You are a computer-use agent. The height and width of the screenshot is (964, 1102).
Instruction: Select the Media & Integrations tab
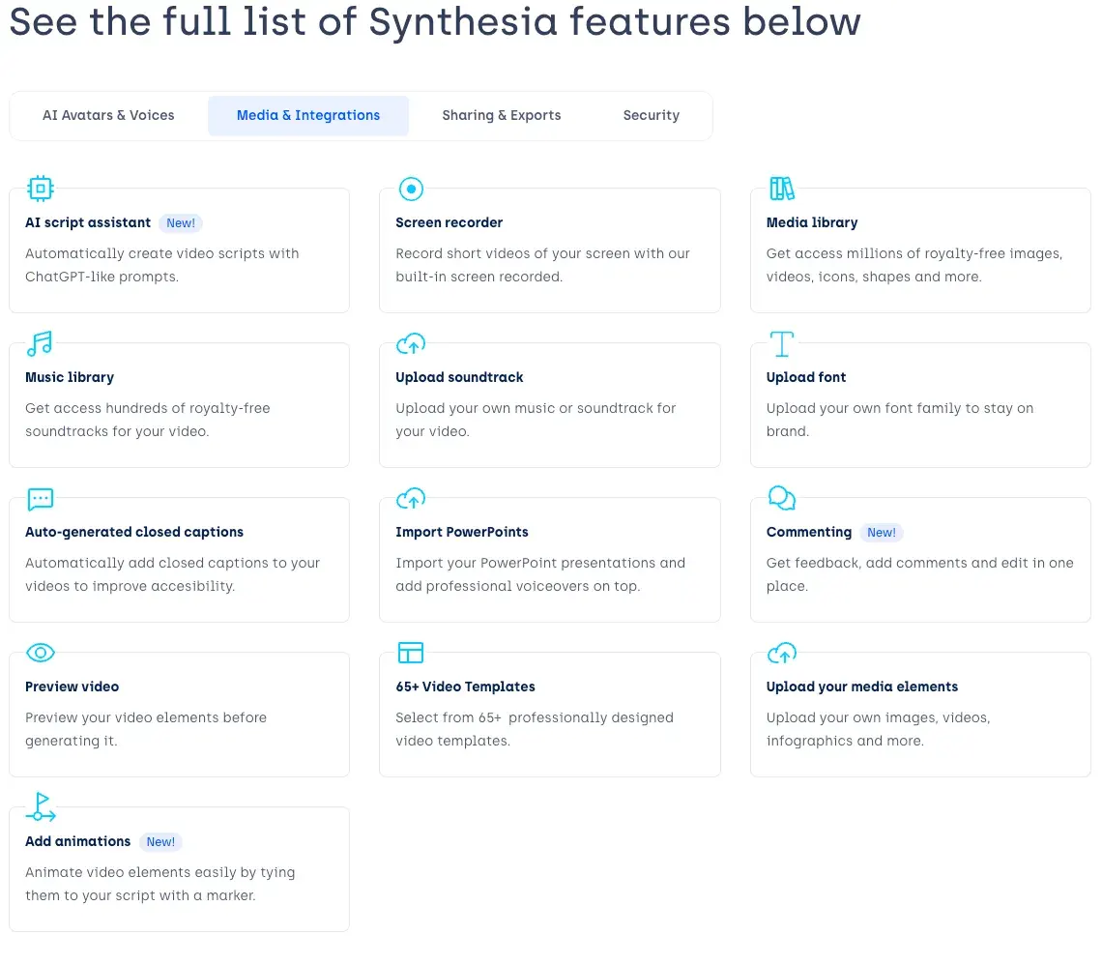(307, 115)
